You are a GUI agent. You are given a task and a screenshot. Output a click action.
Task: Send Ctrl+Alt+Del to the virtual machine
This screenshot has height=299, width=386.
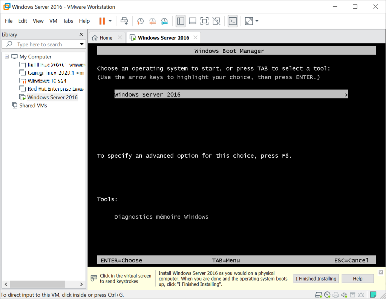click(124, 21)
